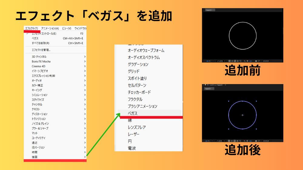Viewport: 303px width, 170px height.
Task: Click the panel menu icon beside コンポジション title
Action: coord(225,85)
